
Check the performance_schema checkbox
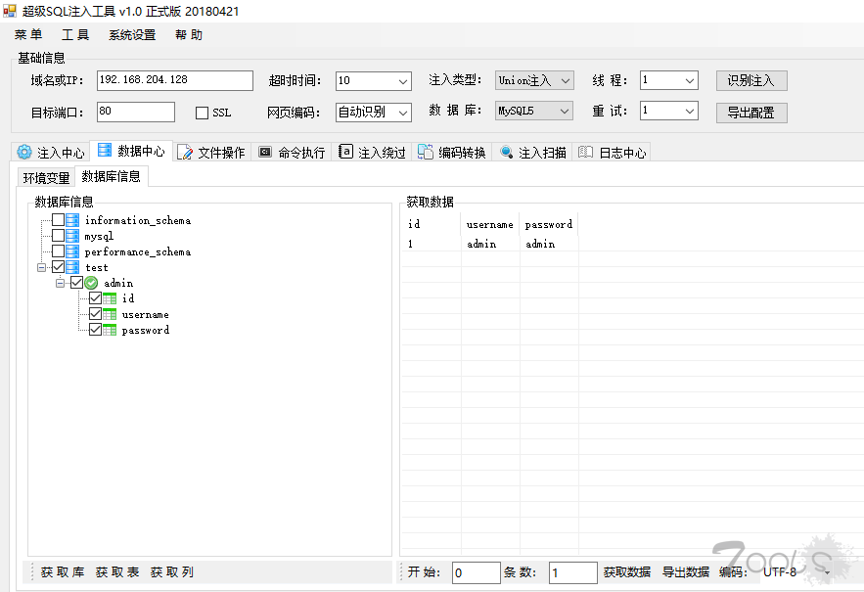(58, 251)
